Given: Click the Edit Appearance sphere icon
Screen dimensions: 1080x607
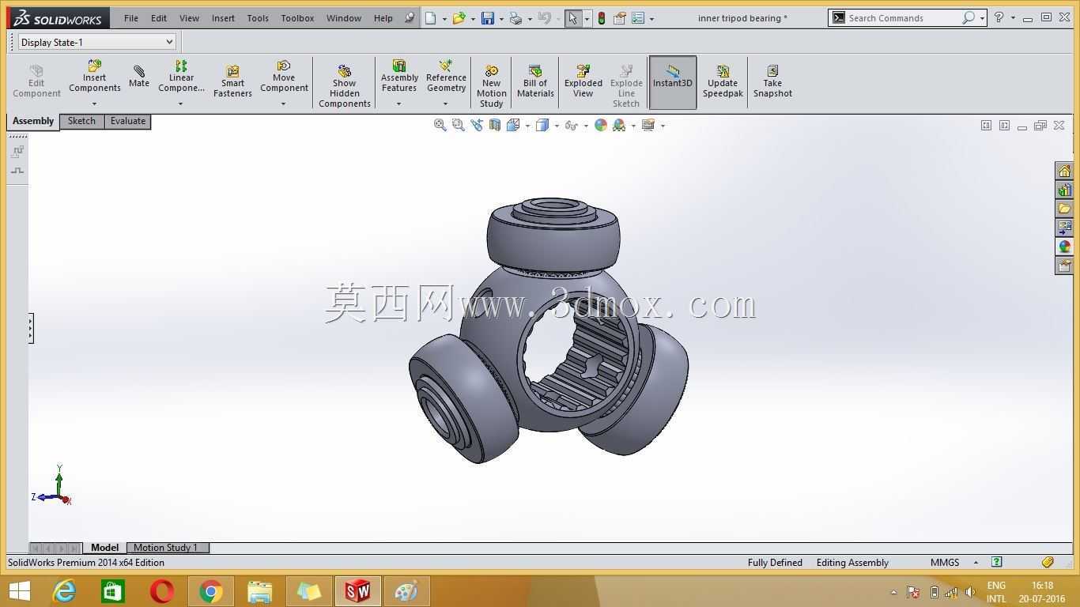Looking at the screenshot, I should [x=601, y=125].
